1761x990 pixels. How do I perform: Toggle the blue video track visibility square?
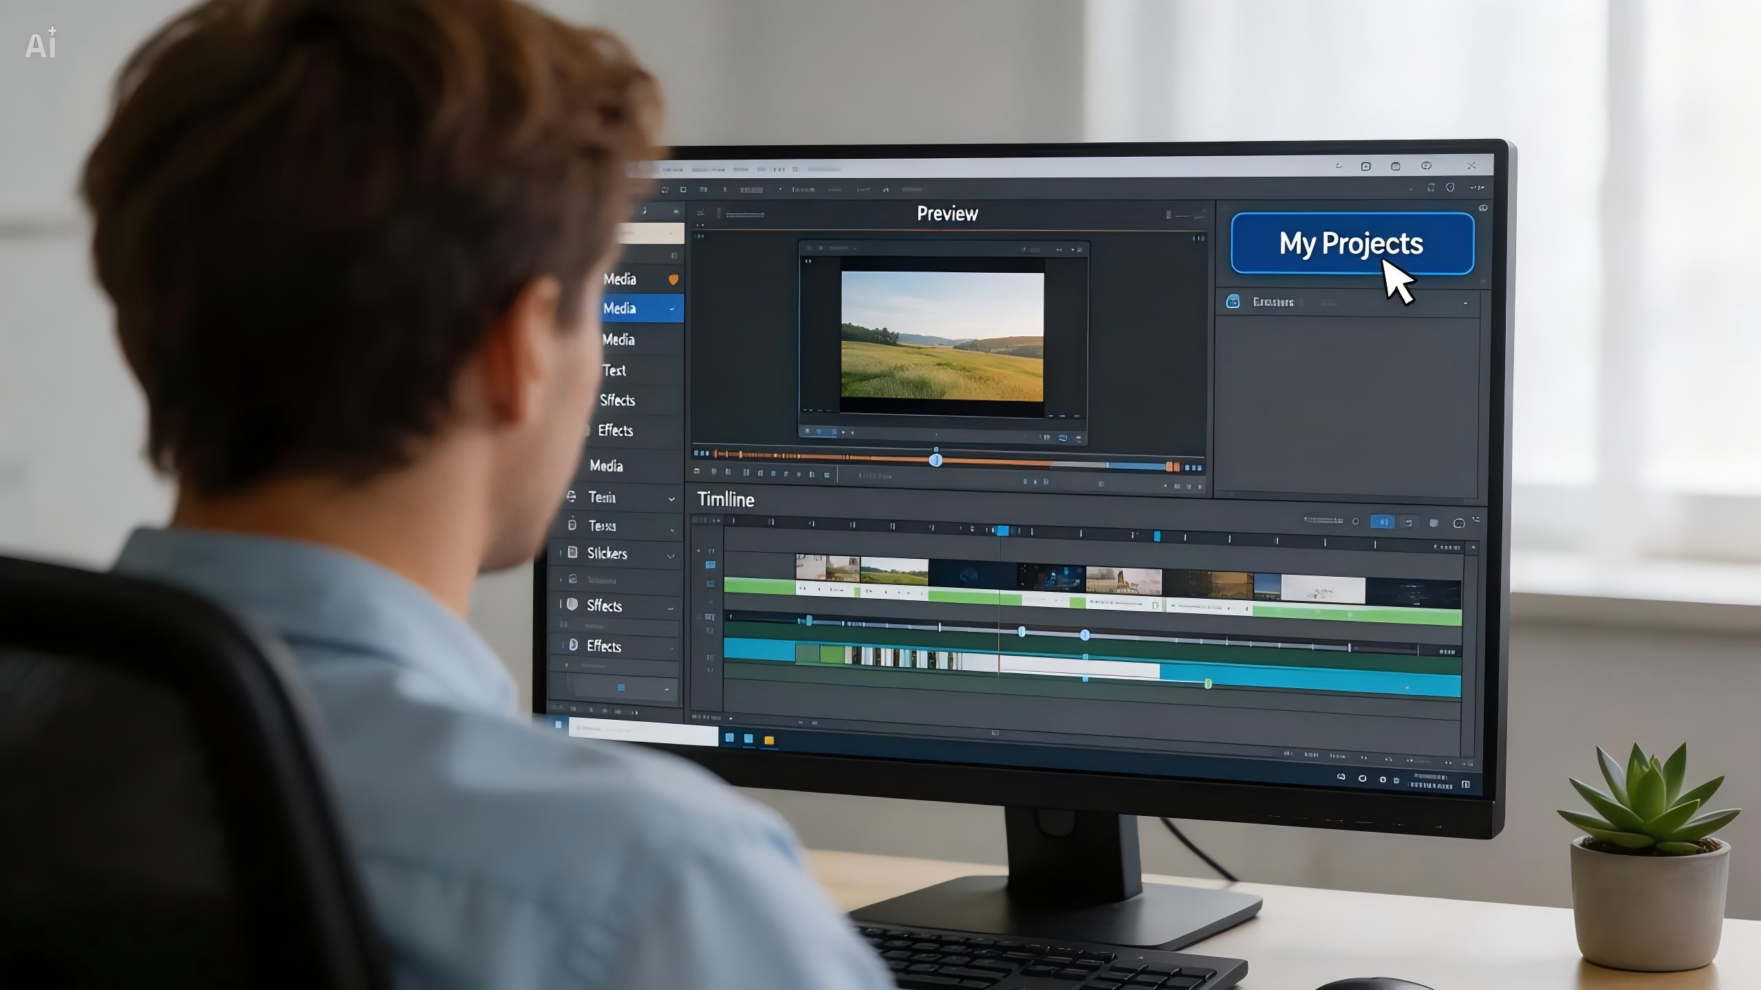click(711, 565)
